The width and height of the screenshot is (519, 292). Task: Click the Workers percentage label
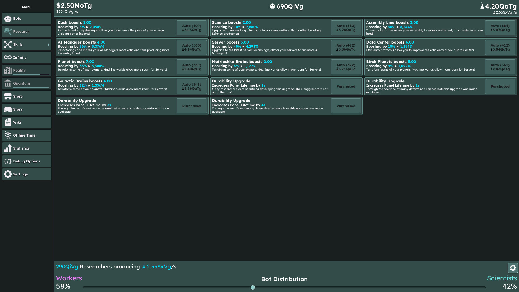click(63, 286)
